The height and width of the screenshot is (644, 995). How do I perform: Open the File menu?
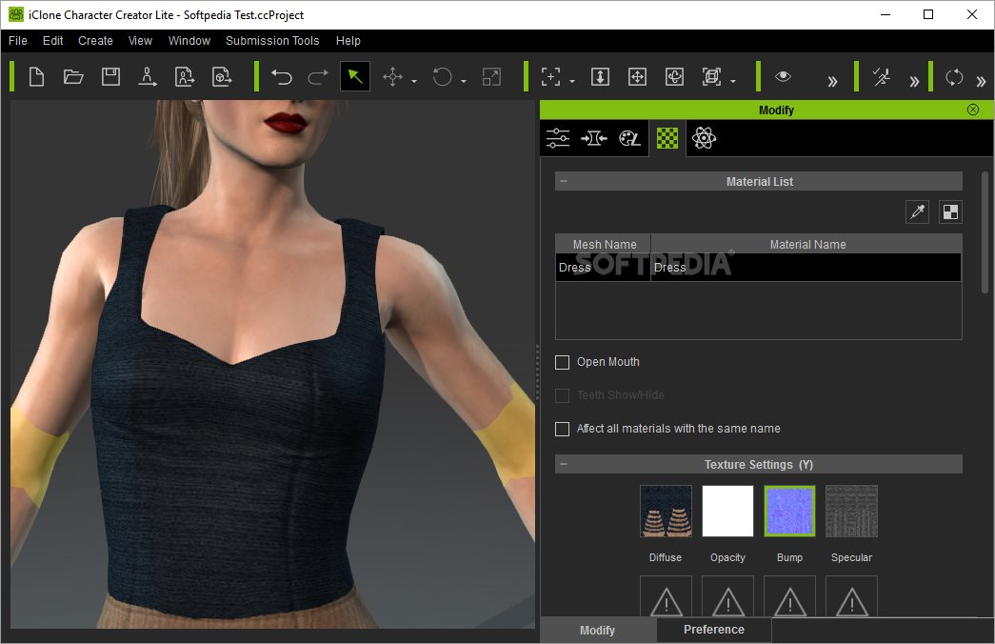pos(18,41)
